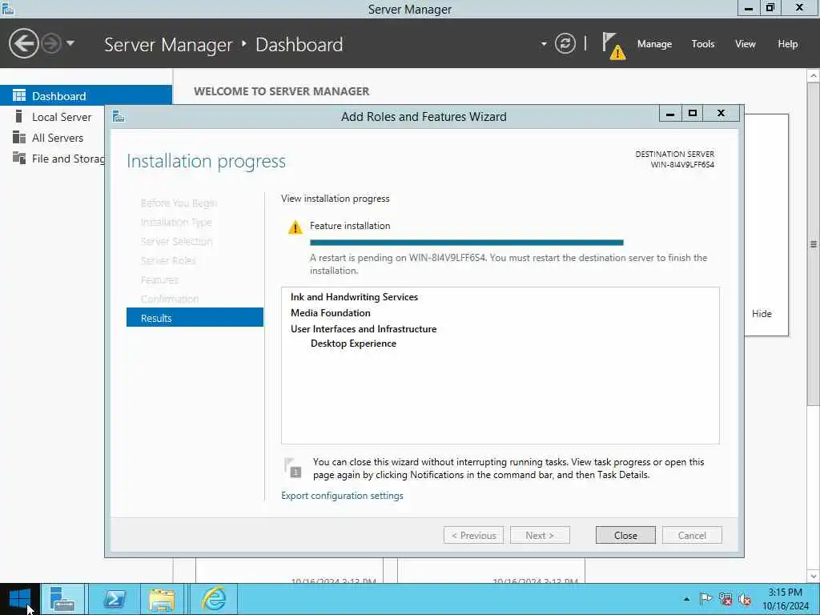Click the disabled Previous button
This screenshot has width=820, height=615.
(473, 535)
